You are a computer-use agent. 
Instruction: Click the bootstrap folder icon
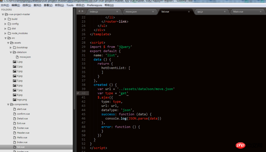pos(15,47)
